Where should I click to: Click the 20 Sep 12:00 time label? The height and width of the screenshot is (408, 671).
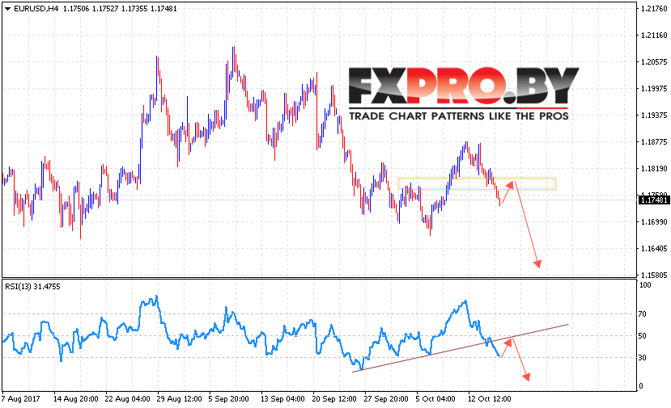(x=334, y=399)
